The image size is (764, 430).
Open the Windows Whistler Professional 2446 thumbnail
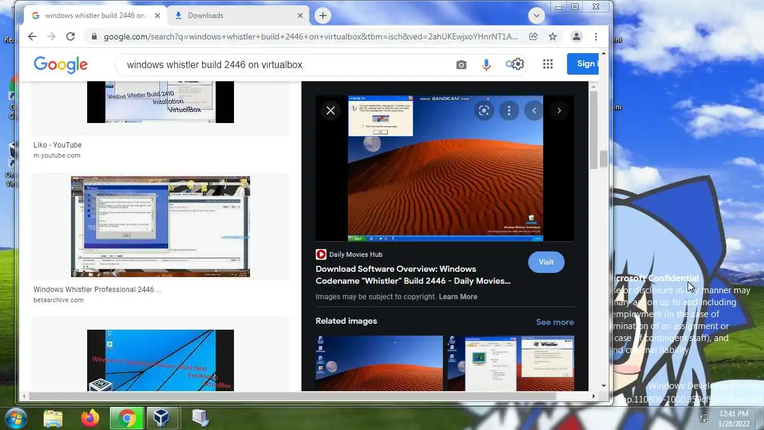pyautogui.click(x=161, y=226)
